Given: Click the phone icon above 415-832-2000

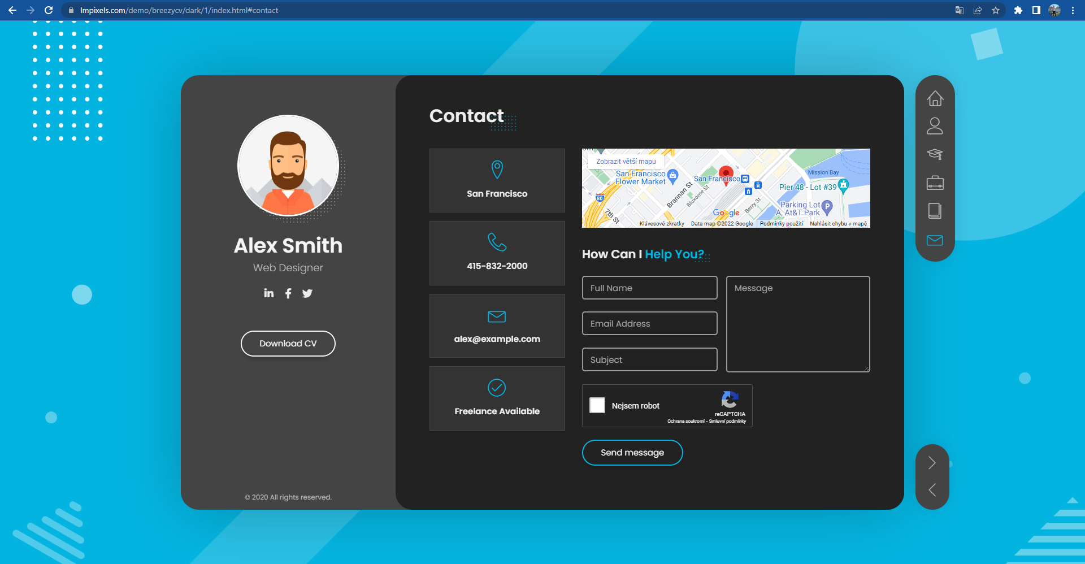Looking at the screenshot, I should click(x=497, y=242).
